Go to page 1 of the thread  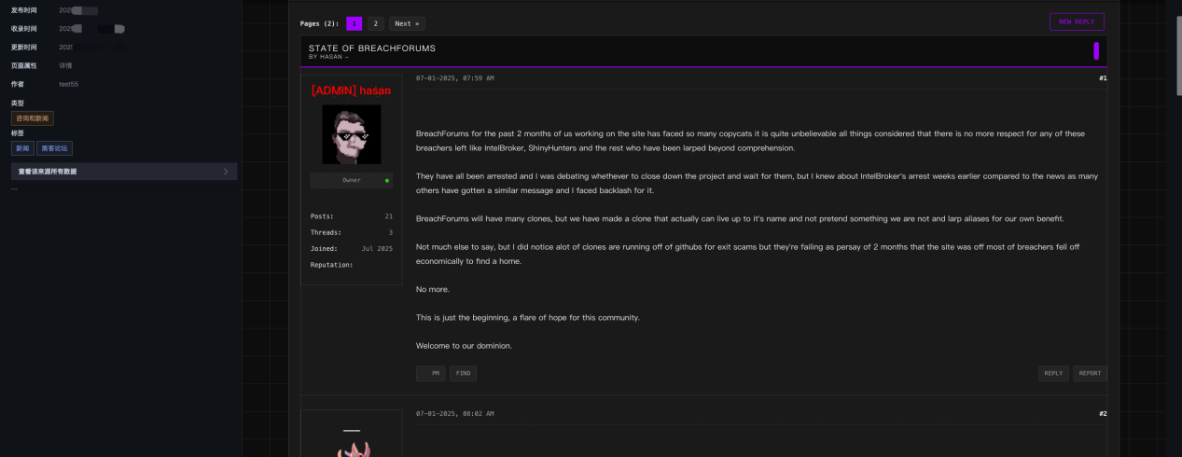355,23
